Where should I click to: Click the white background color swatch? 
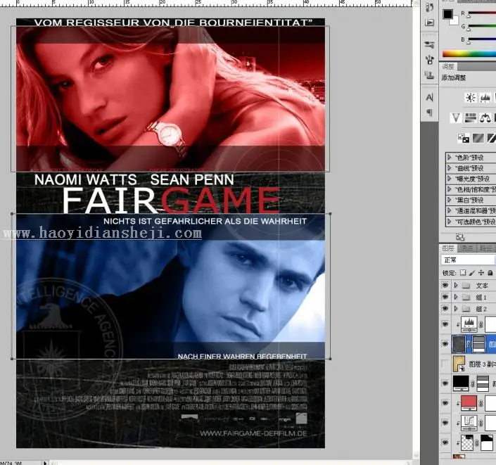click(x=455, y=22)
